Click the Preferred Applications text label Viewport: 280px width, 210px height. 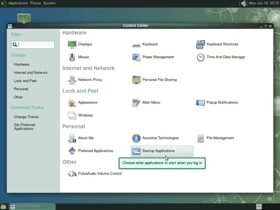coord(95,151)
